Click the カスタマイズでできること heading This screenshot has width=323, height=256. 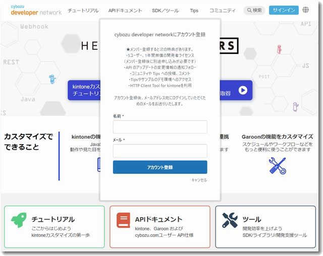(x=29, y=142)
